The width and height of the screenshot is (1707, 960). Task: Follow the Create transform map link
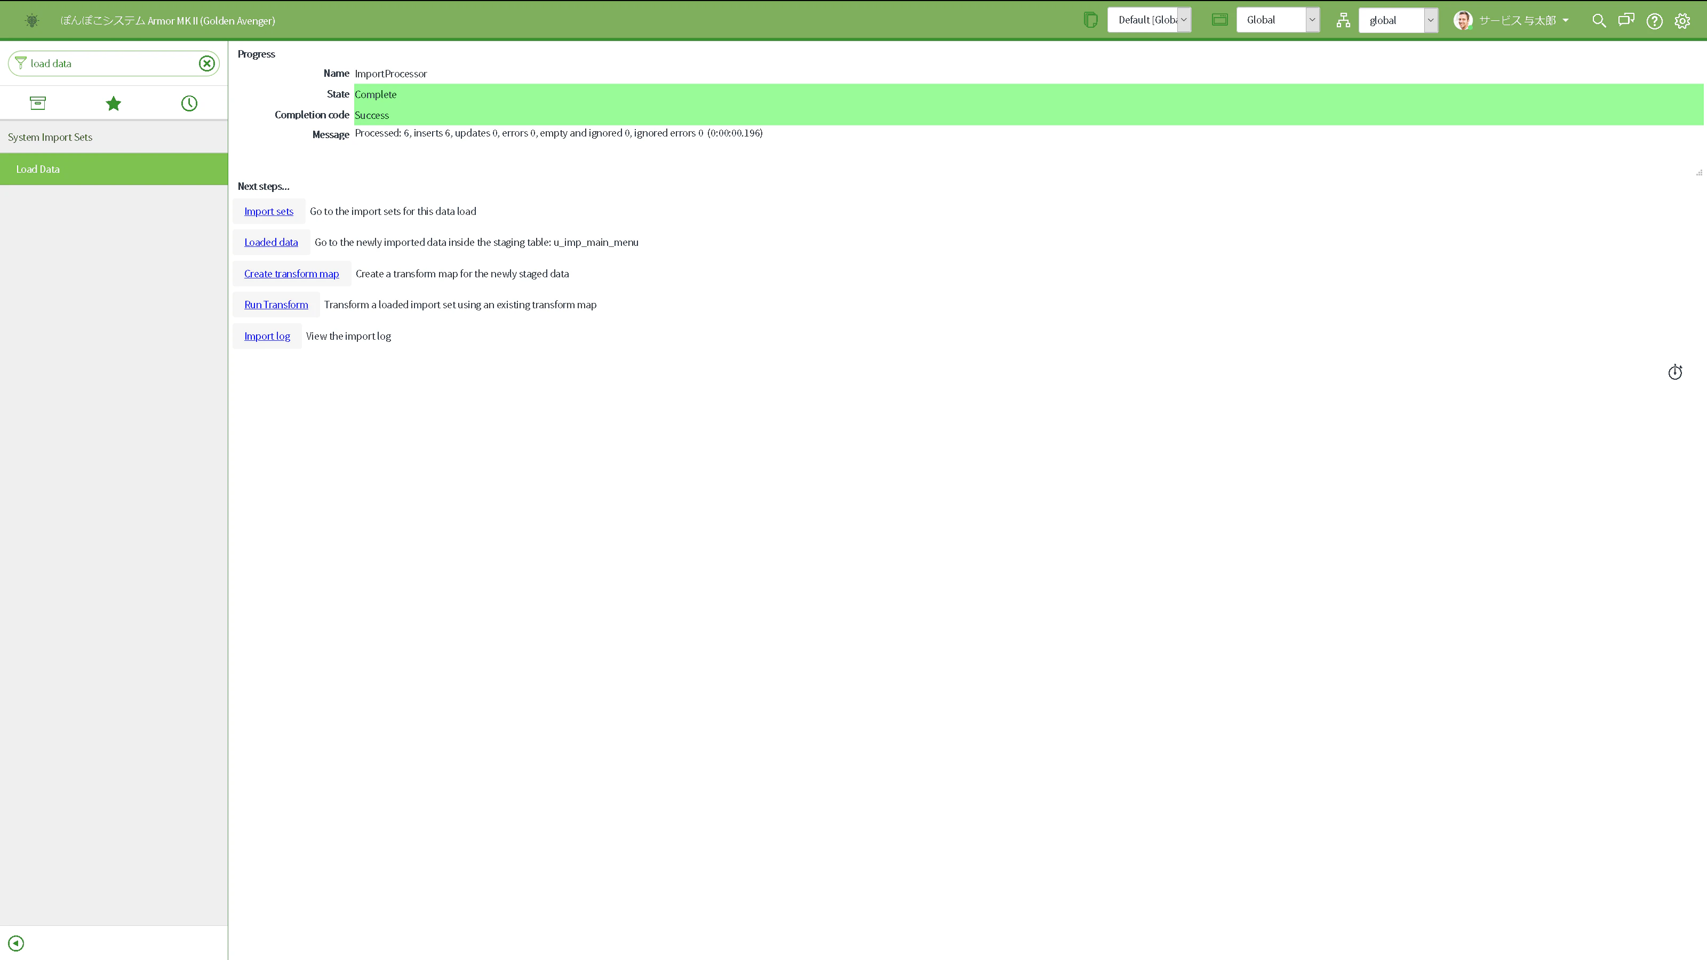292,274
